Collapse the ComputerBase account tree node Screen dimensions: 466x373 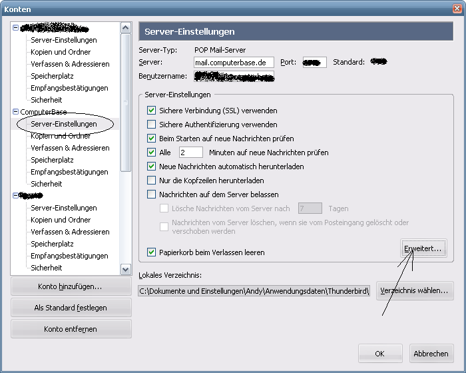[x=16, y=111]
